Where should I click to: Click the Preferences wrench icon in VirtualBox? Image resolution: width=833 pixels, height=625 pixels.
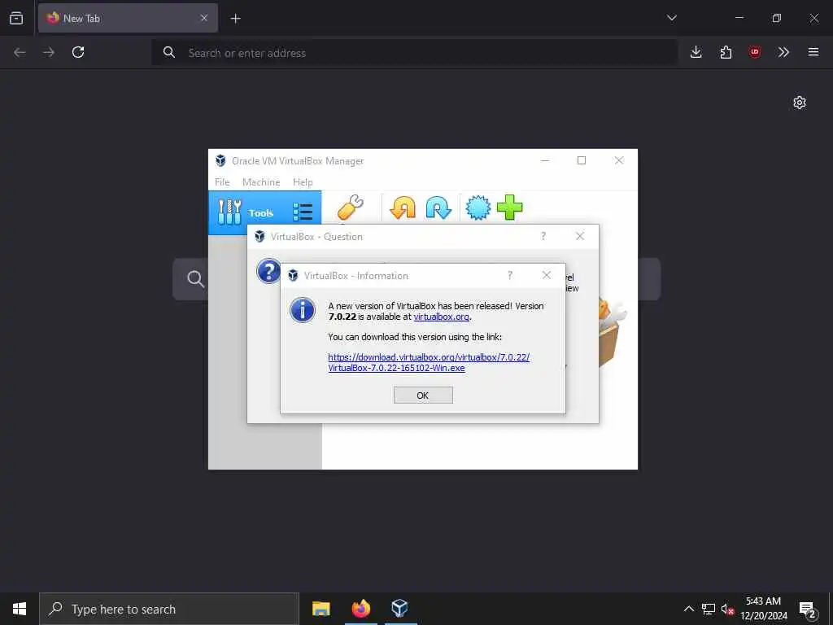pos(351,208)
